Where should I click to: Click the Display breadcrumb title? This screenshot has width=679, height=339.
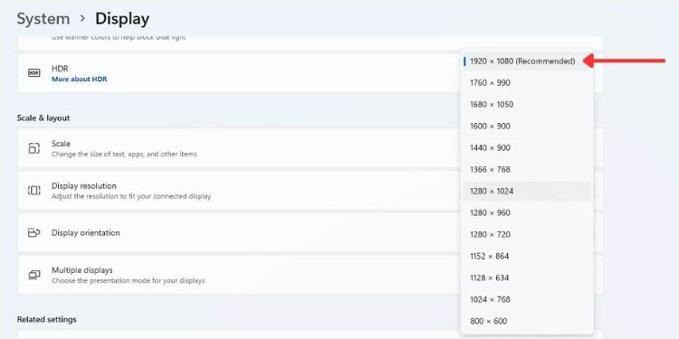click(122, 19)
